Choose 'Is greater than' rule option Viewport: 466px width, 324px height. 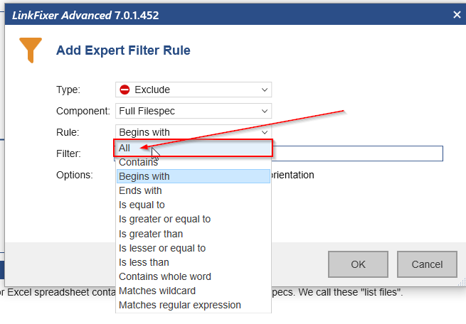point(194,234)
